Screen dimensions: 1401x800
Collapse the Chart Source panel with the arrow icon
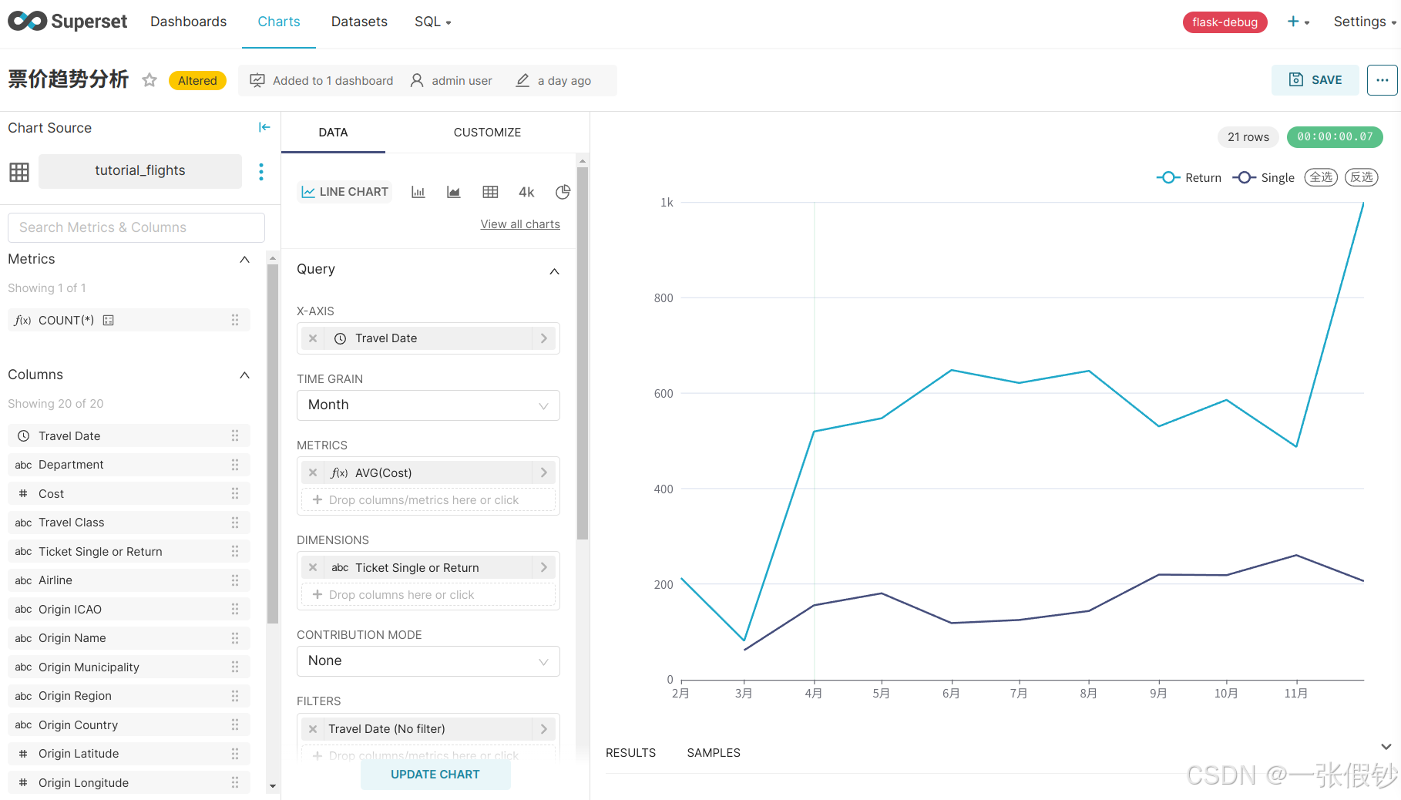coord(264,127)
